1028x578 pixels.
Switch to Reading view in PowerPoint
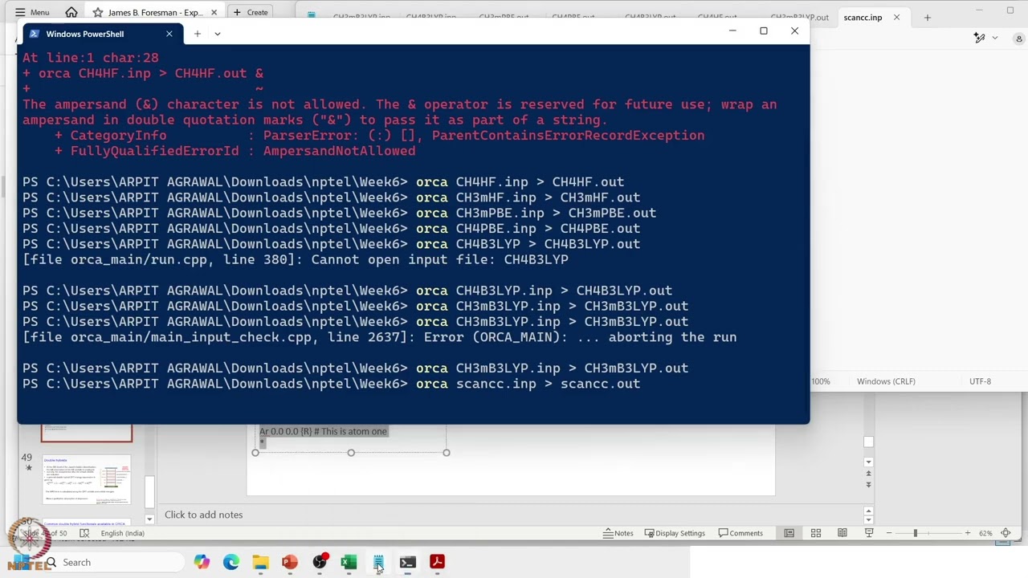click(842, 533)
